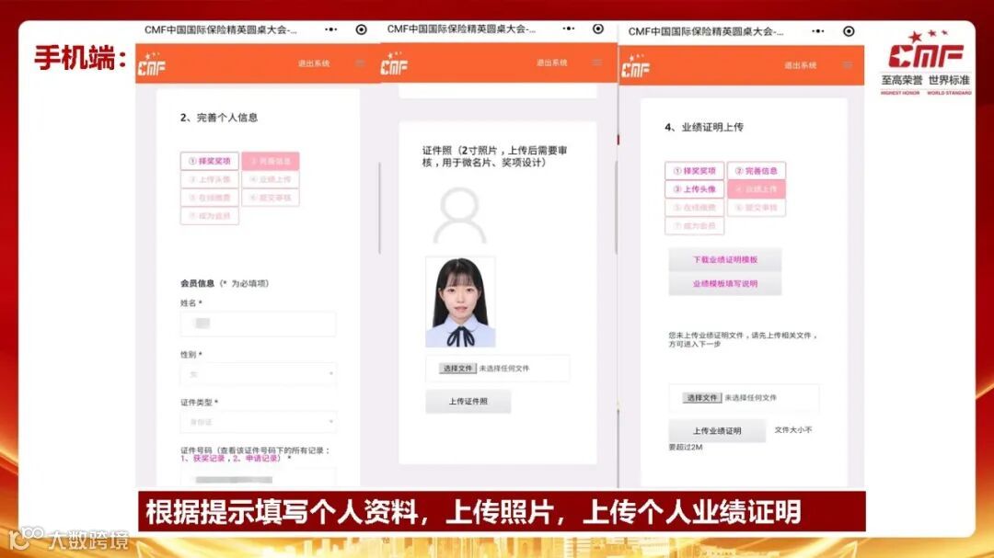Click the 2、完善个人信息 heading

[219, 118]
